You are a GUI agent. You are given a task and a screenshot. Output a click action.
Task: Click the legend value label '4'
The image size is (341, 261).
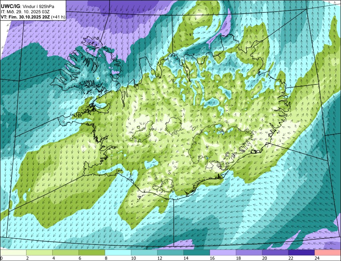pos(54,258)
